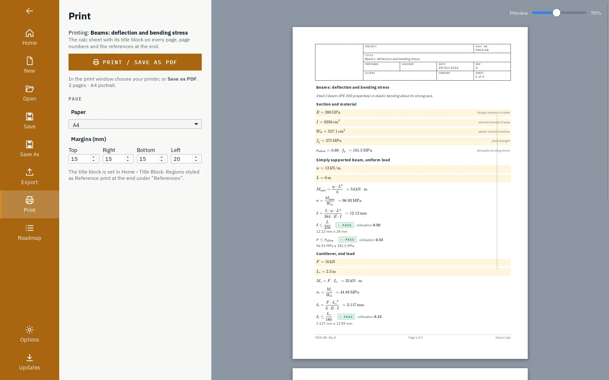Viewport: 609px width, 380px height.
Task: Click the Bottom margin stepper arrows
Action: point(162,159)
